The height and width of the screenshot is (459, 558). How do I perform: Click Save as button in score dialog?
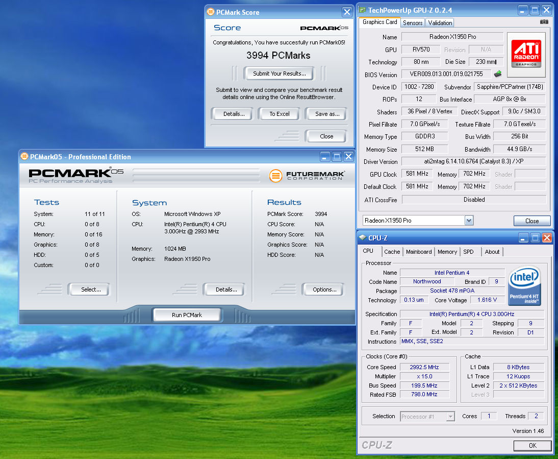(326, 114)
